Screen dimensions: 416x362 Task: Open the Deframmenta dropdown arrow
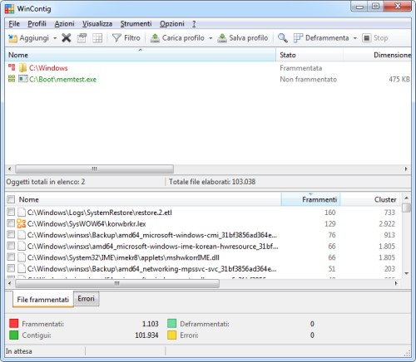click(x=355, y=38)
